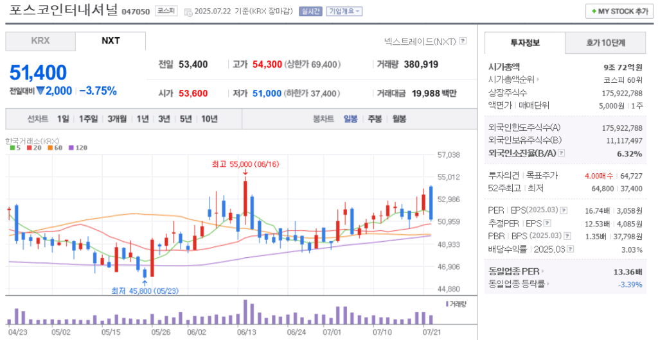Click the 20-day moving average legend marker
Image resolution: width=658 pixels, height=340 pixels.
pos(28,148)
